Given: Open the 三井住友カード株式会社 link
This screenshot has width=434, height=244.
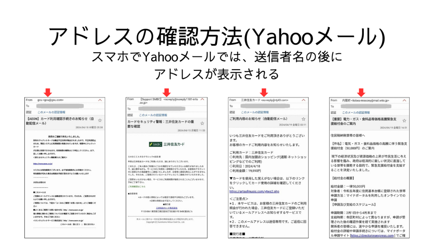Looking at the screenshot, I should coord(167,208).
